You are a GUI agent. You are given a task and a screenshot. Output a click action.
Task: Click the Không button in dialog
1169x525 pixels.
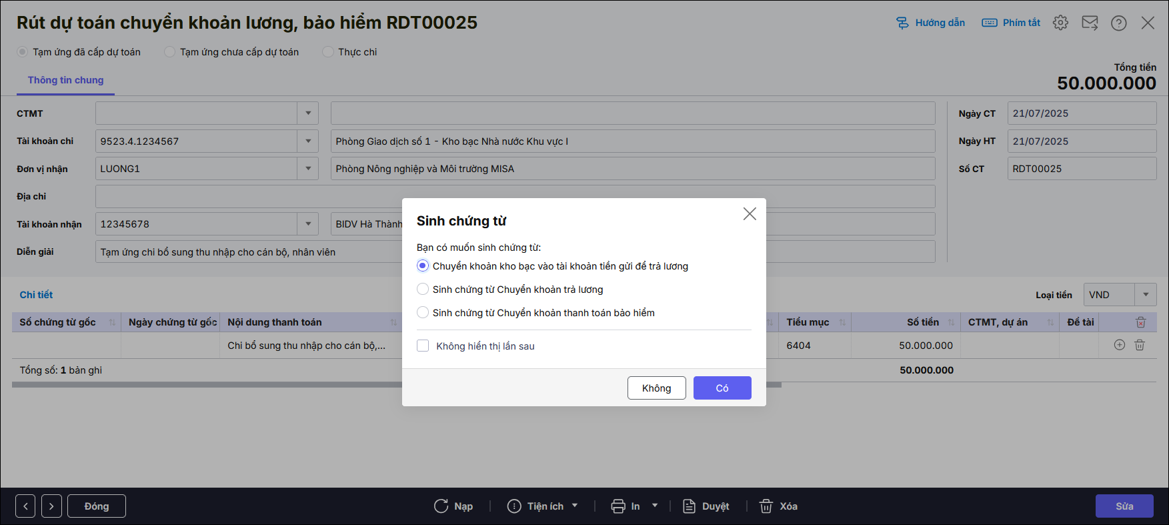tap(656, 388)
